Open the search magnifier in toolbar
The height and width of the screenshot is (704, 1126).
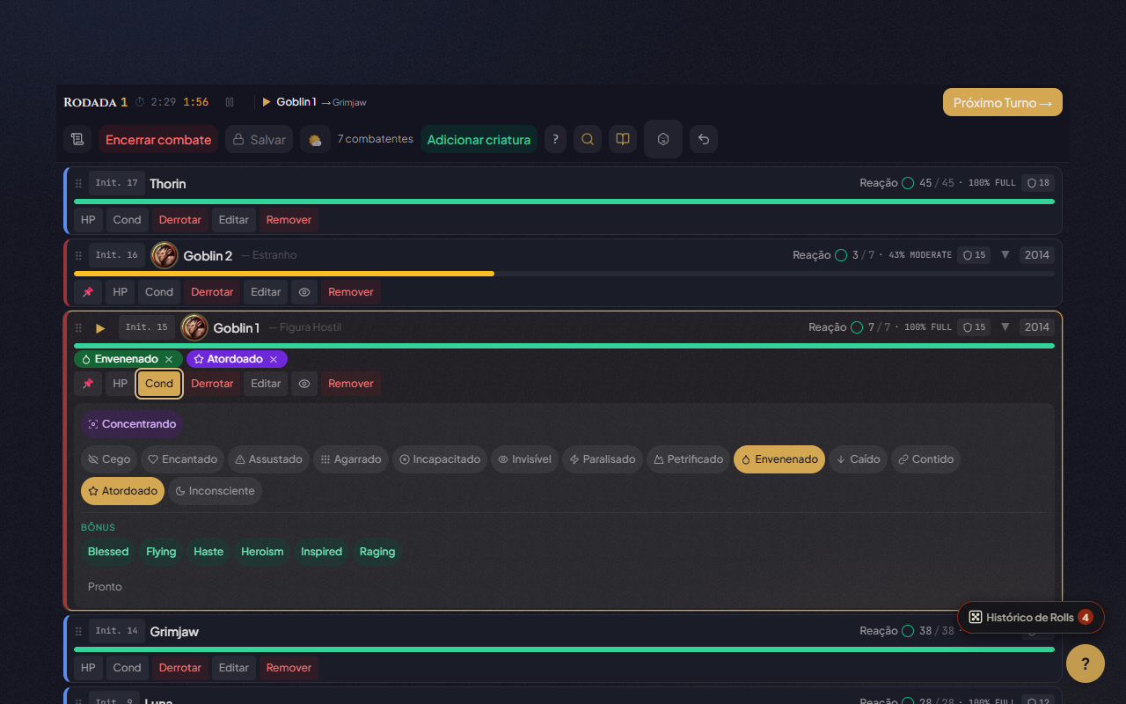pyautogui.click(x=588, y=139)
